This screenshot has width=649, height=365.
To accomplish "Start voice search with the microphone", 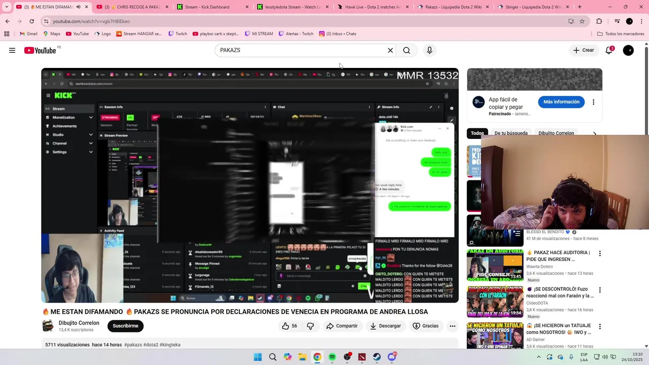I will pos(429,50).
